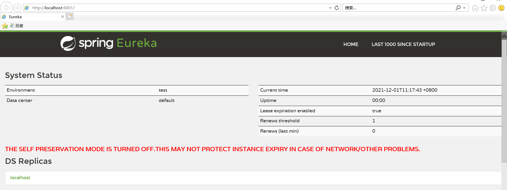Image resolution: width=507 pixels, height=190 pixels.
Task: Open a new tab
Action: 70,17
